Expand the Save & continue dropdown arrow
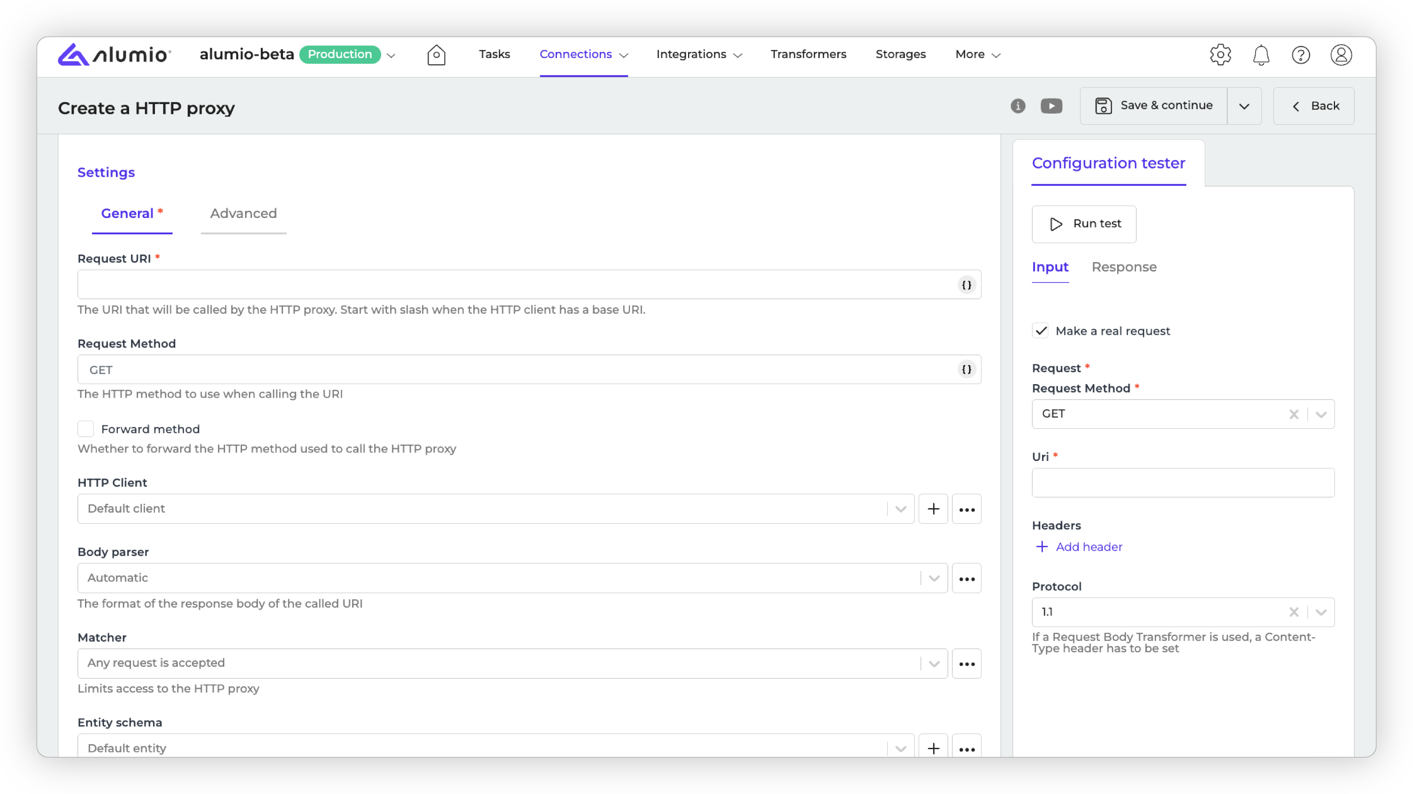 tap(1243, 106)
